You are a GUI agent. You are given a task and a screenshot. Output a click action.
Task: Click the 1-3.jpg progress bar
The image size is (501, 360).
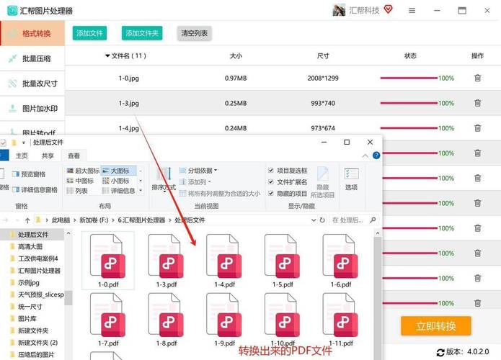(409, 103)
